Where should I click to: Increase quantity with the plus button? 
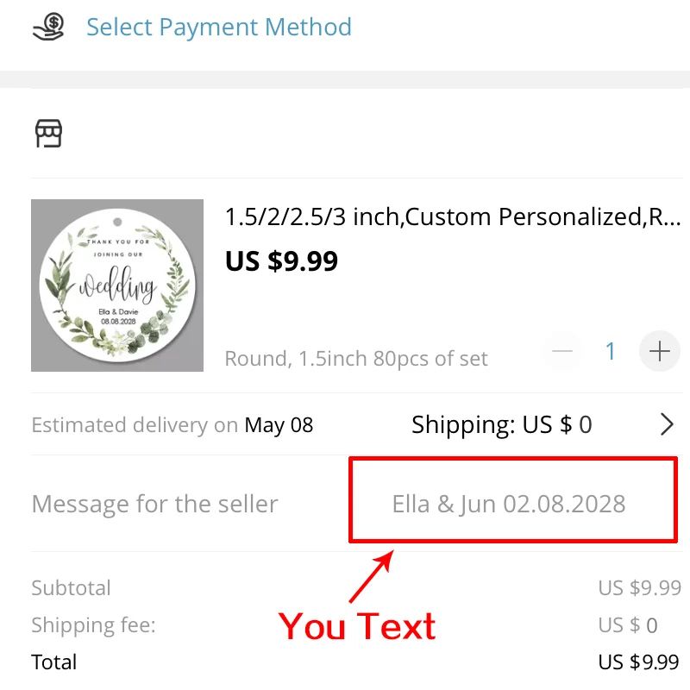(x=660, y=351)
